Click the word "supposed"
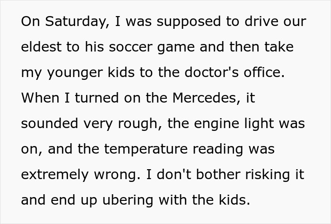Viewport: 331px width, 224px height. click(186, 22)
